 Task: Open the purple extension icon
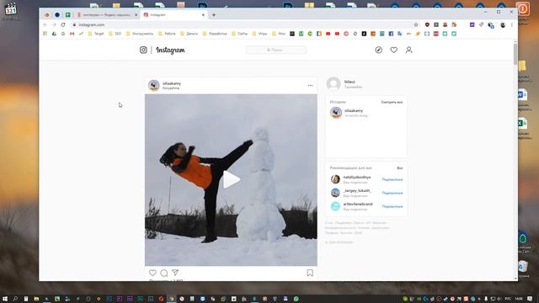(472, 24)
